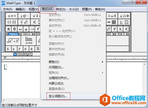Open the fence templates palette with parentheses and brackets
The image size is (148, 108).
(12, 22)
